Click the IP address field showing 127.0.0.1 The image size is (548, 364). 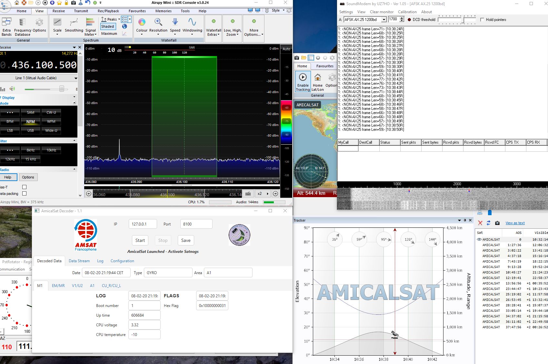click(x=143, y=224)
